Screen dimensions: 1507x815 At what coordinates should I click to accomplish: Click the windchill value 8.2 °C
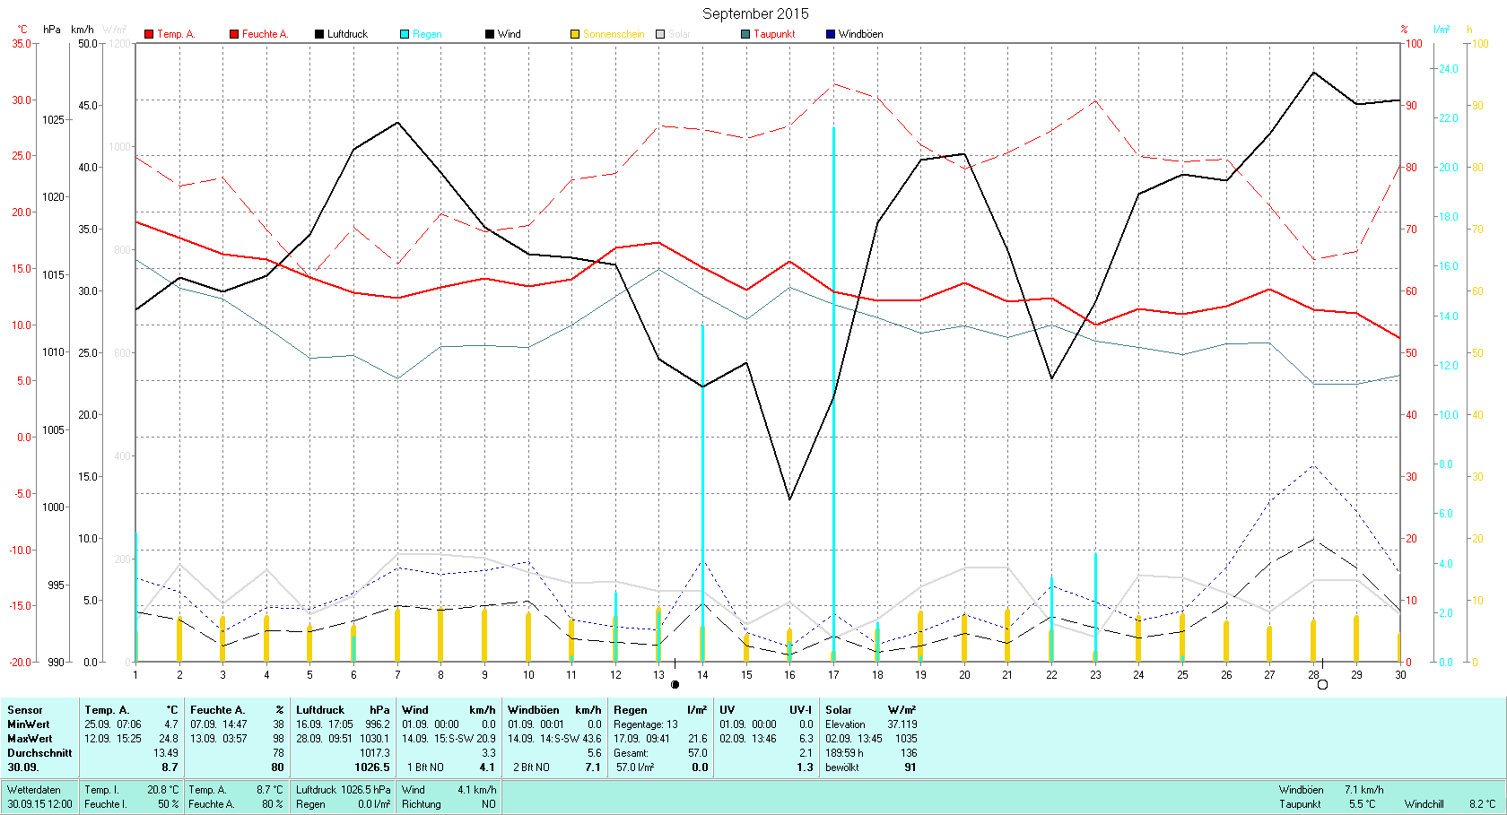click(1483, 804)
